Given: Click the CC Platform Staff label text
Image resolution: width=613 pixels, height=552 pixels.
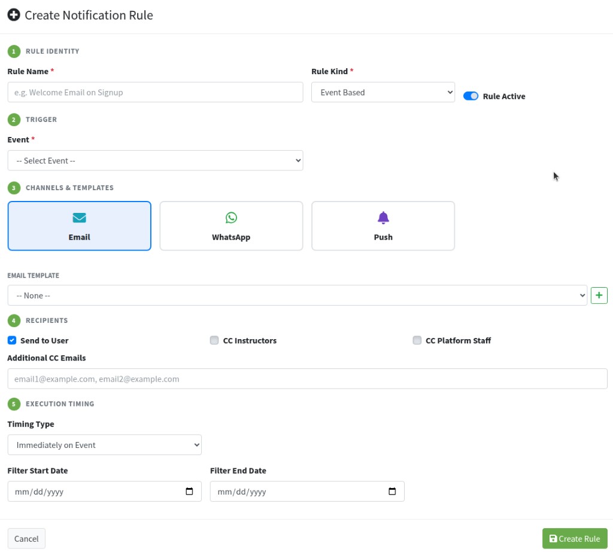Looking at the screenshot, I should (458, 341).
